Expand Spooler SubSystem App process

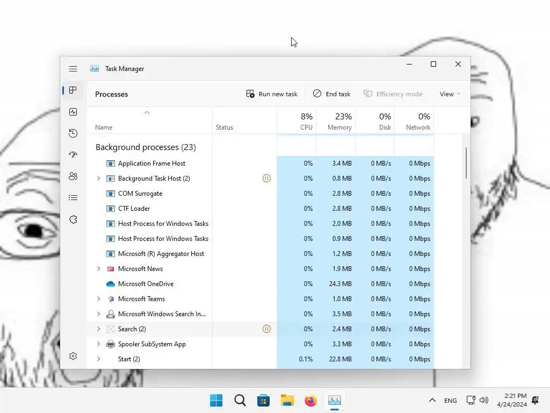coord(99,344)
